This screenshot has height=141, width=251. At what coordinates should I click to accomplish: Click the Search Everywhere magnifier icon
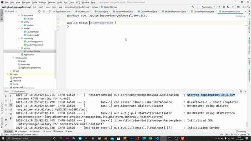click(x=249, y=7)
